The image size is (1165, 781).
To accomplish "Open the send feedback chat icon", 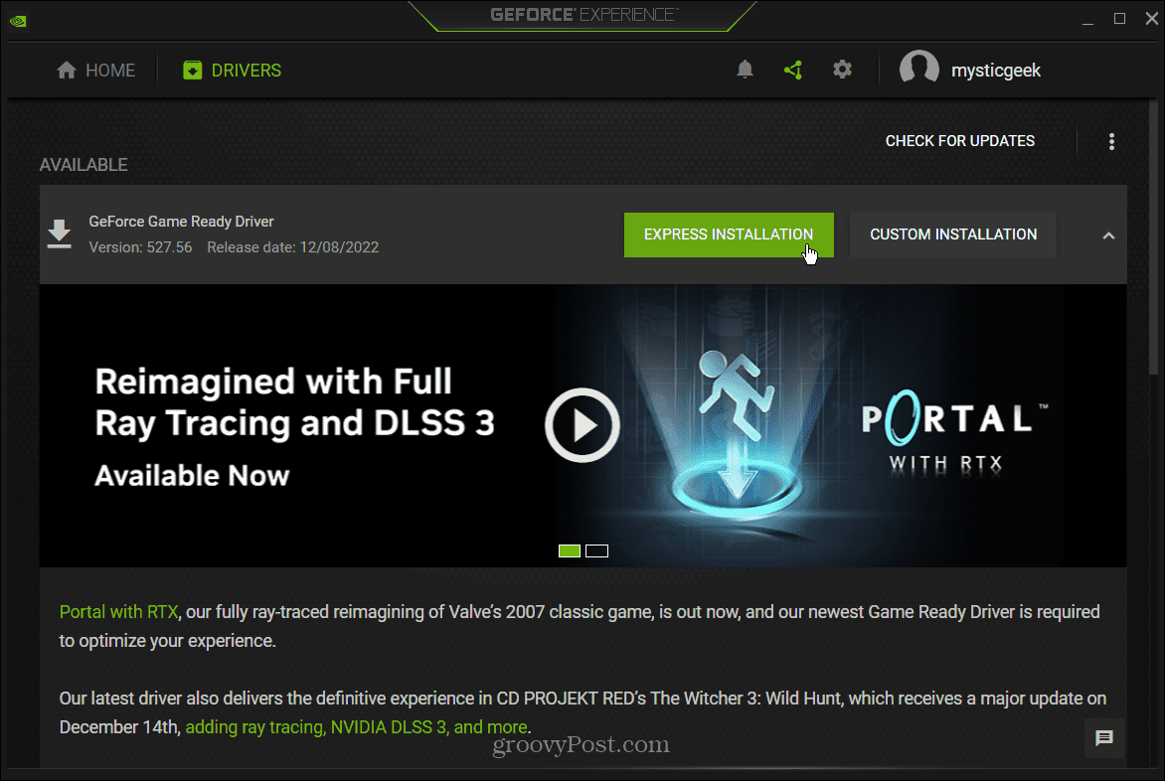I will click(x=1104, y=738).
